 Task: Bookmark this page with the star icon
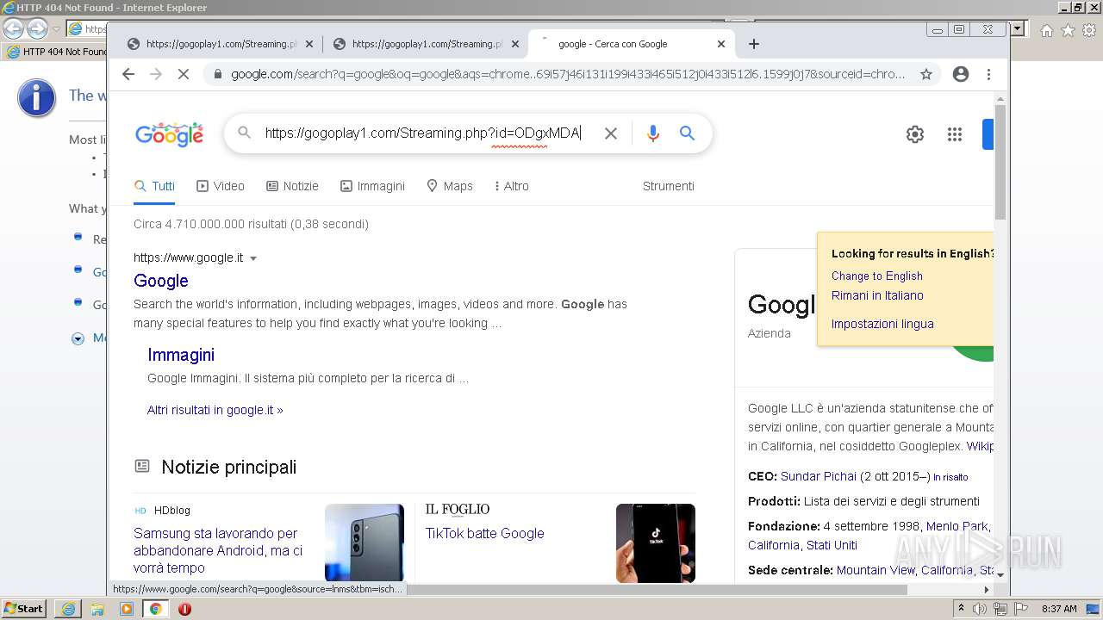point(926,74)
